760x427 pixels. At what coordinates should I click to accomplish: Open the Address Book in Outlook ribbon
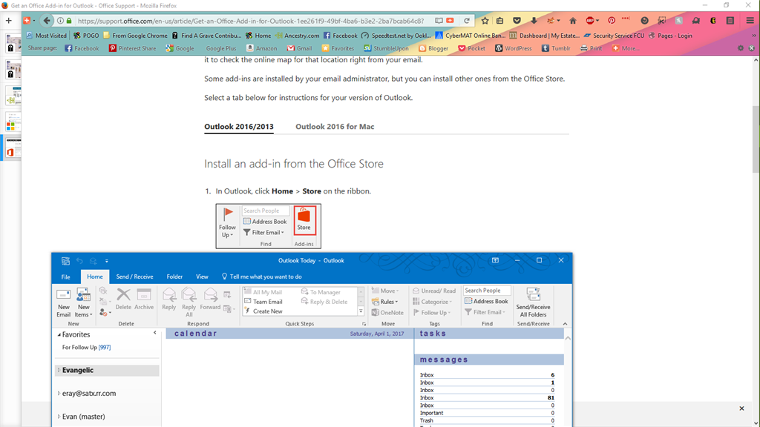486,301
